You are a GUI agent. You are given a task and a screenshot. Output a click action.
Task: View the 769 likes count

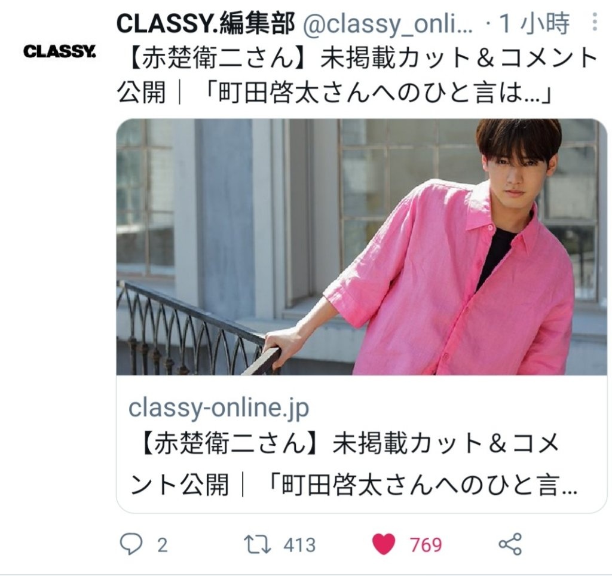[x=426, y=545]
